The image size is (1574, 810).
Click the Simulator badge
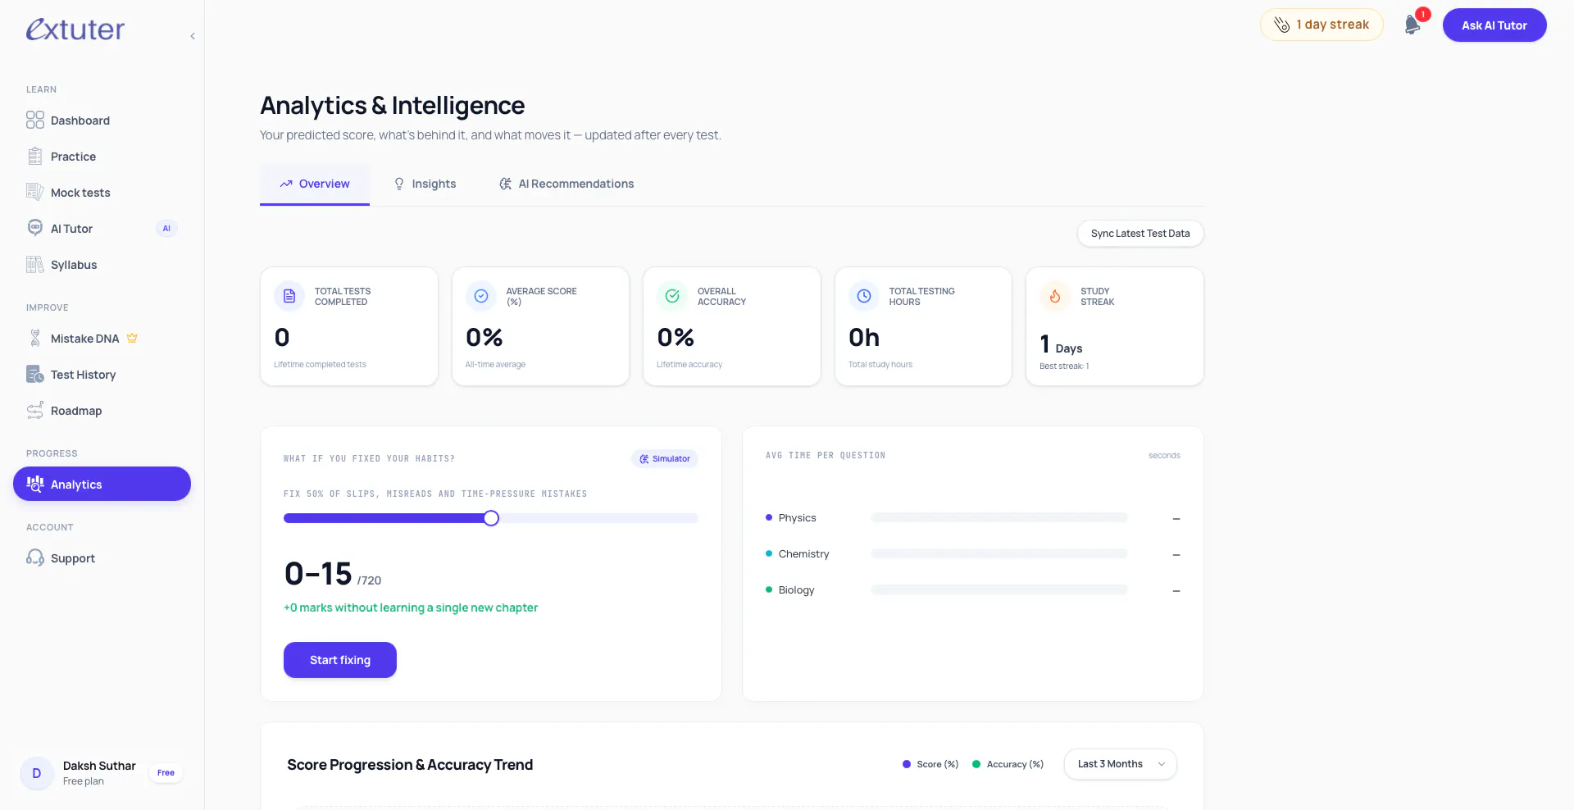tap(665, 459)
